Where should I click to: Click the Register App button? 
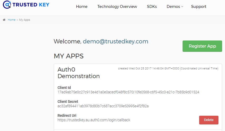pyautogui.click(x=202, y=46)
